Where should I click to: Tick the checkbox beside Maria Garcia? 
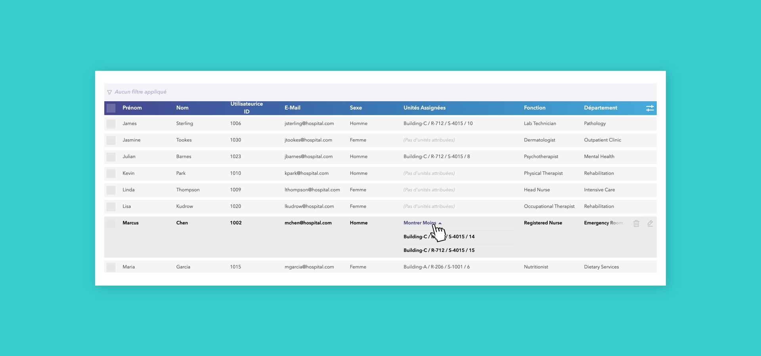(111, 267)
